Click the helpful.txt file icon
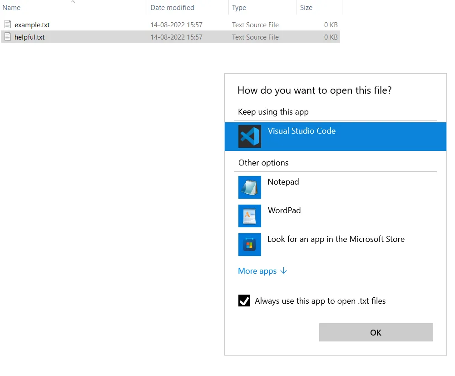This screenshot has width=455, height=376. click(8, 37)
